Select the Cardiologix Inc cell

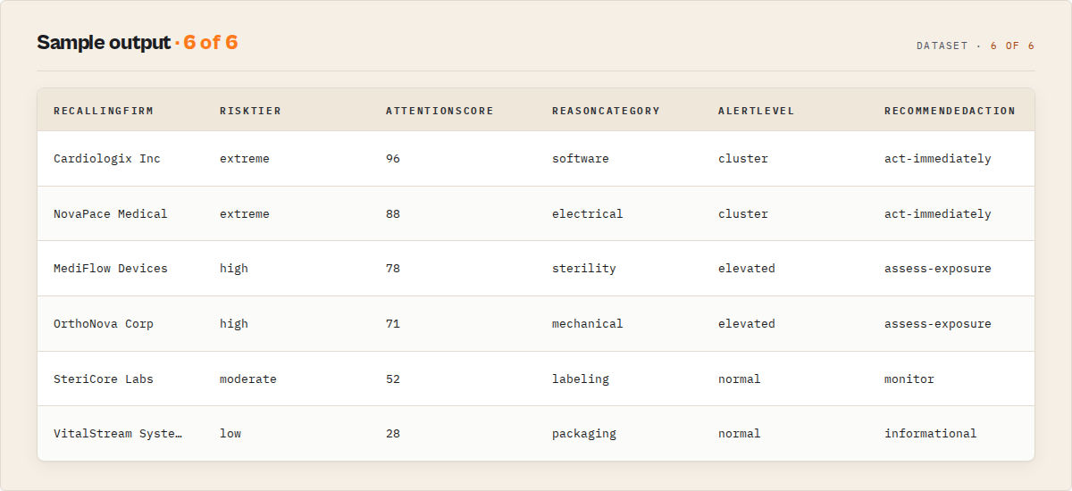pyautogui.click(x=107, y=159)
